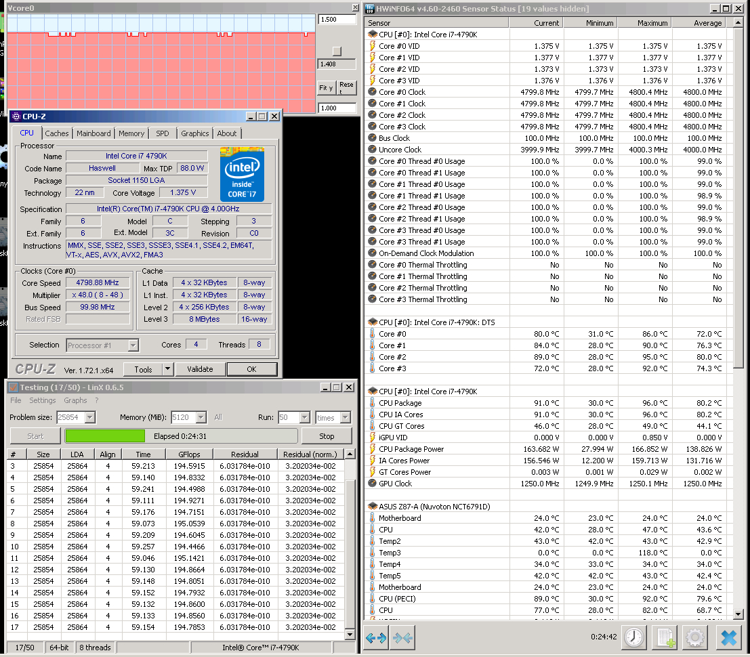Image resolution: width=750 pixels, height=657 pixels.
Task: Click the HWiNFO sensor list scroll-up arrow
Action: coord(738,22)
